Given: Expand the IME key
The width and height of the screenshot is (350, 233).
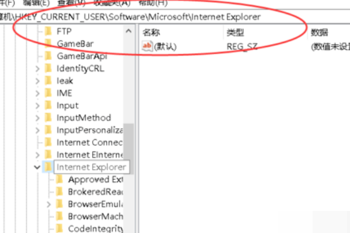Looking at the screenshot, I should 37,93.
